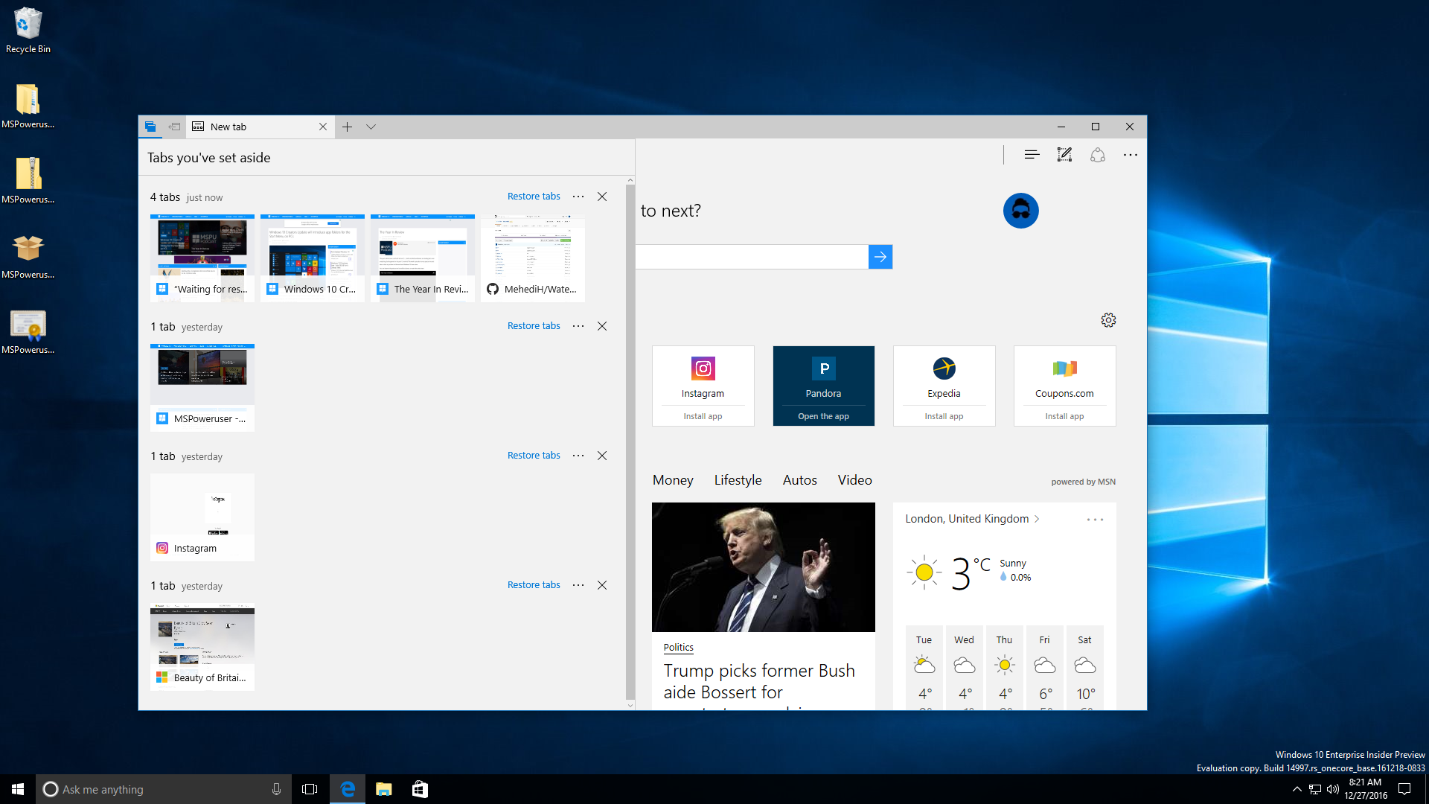Open London, United Kingdom weather location
This screenshot has height=804, width=1429.
[x=972, y=519]
